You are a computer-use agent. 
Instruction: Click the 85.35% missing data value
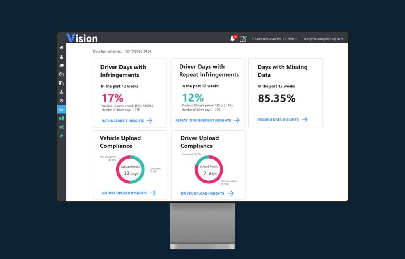(x=276, y=98)
